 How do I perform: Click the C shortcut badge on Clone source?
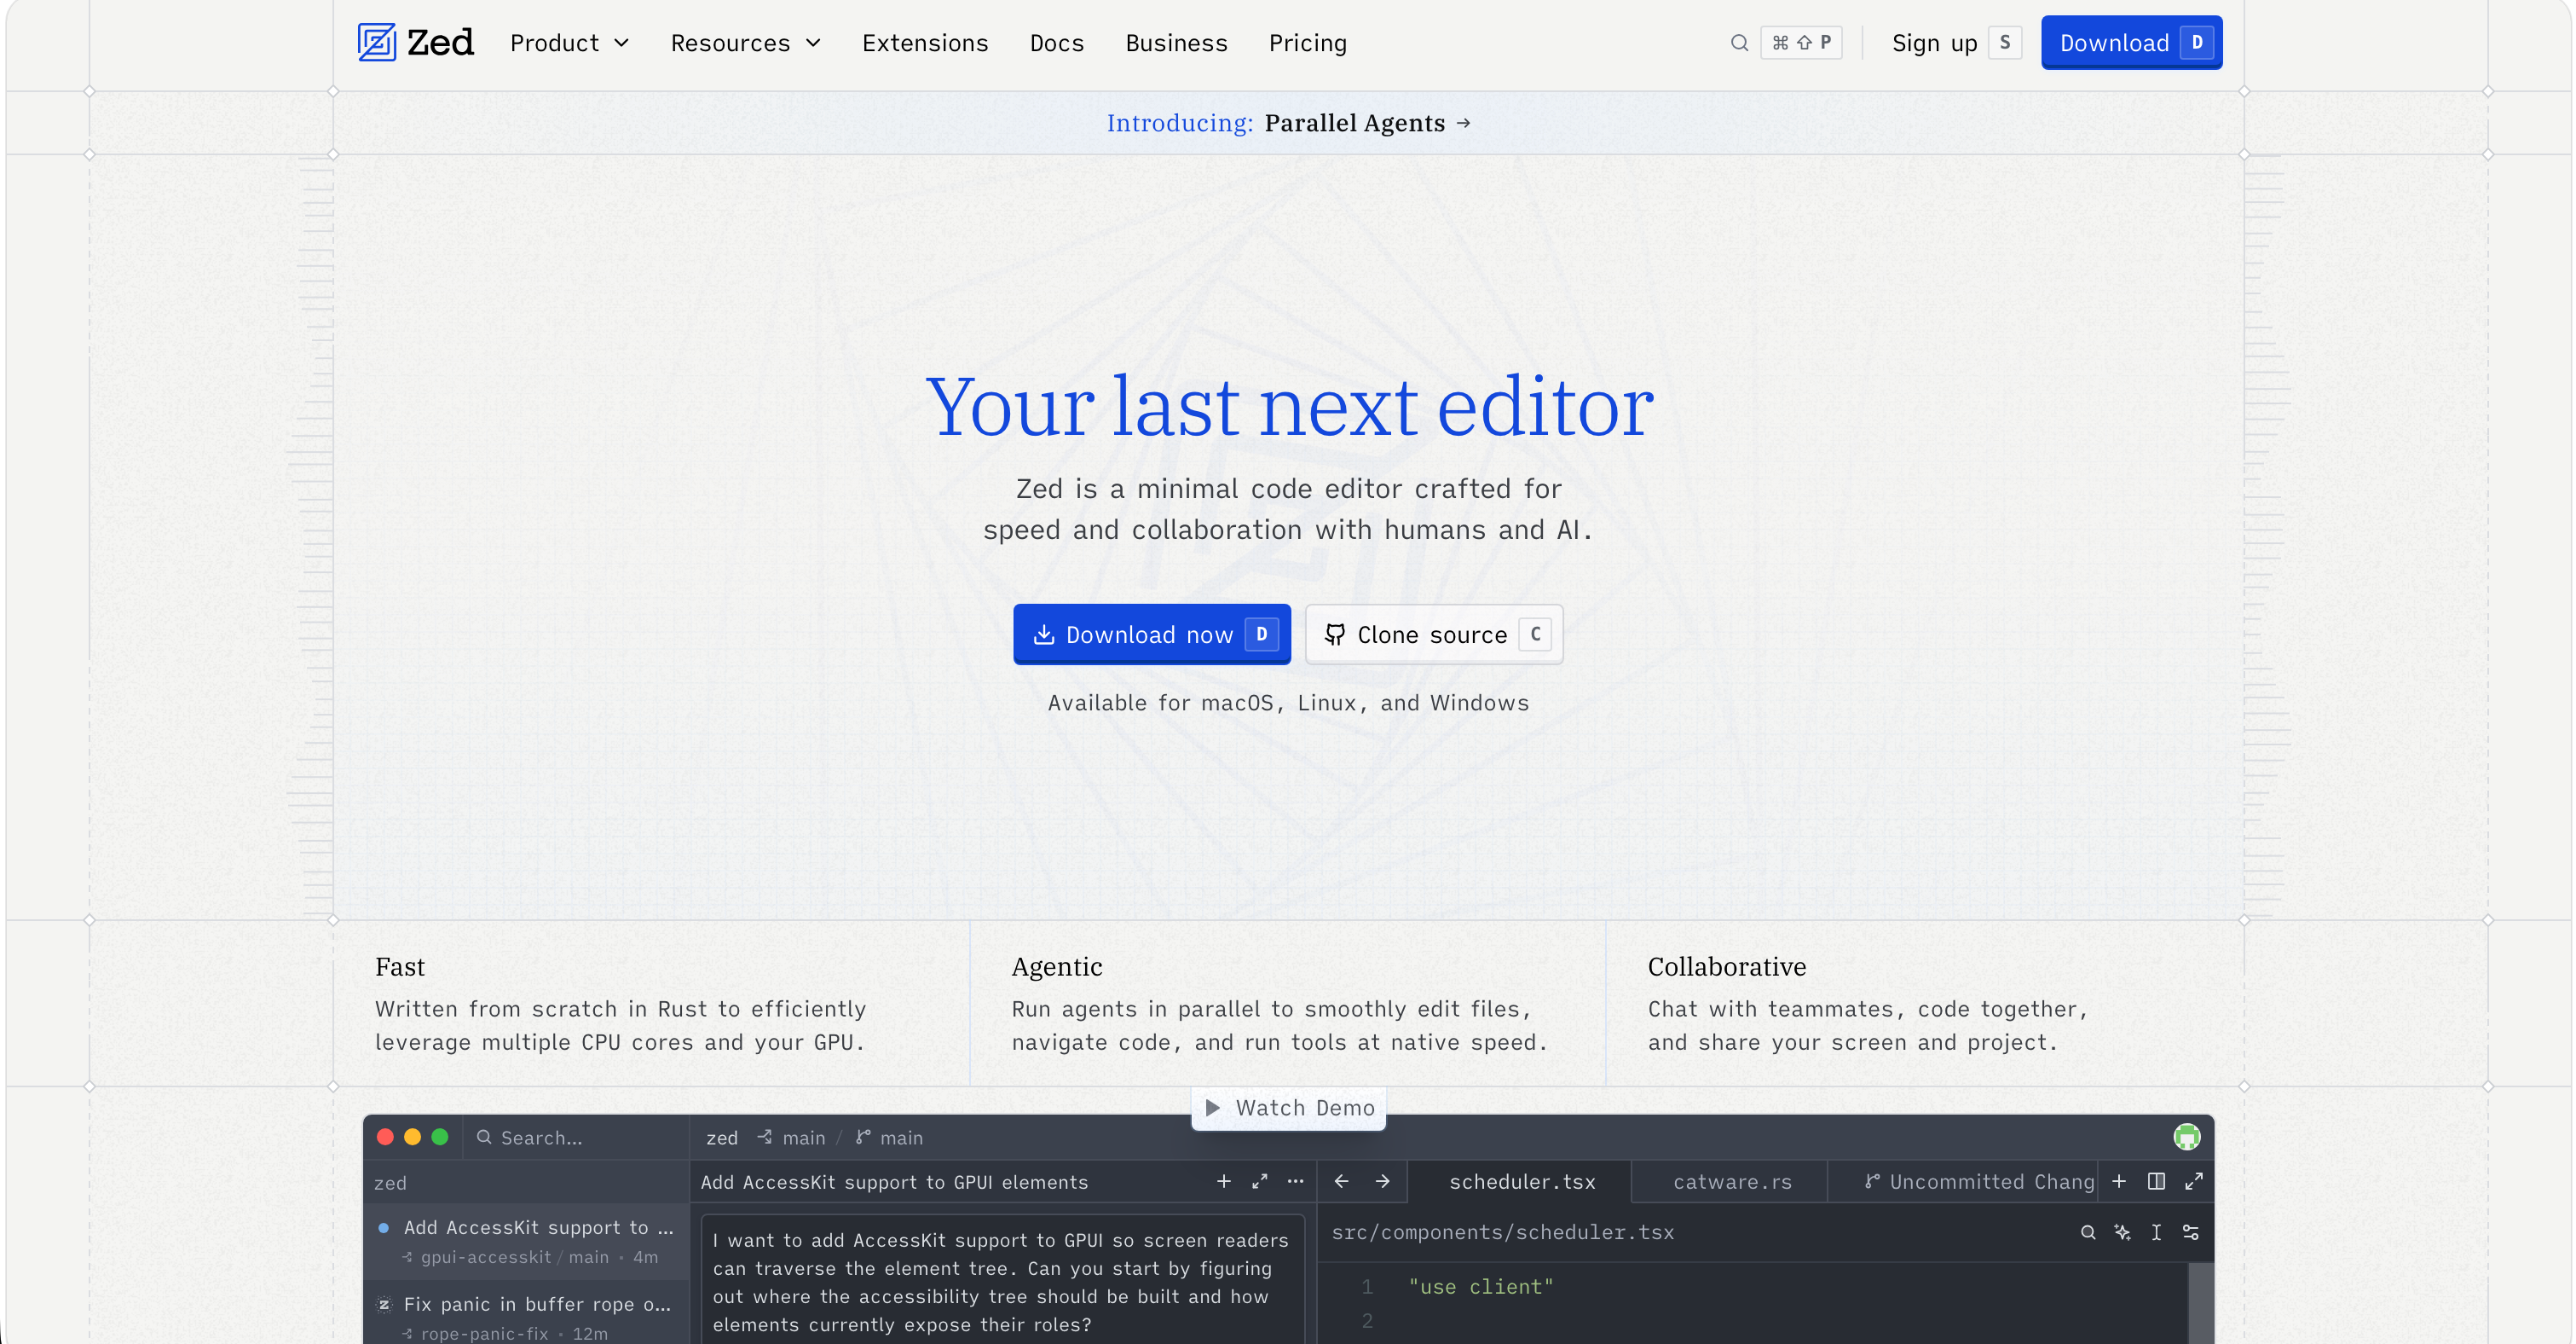[x=1535, y=634]
